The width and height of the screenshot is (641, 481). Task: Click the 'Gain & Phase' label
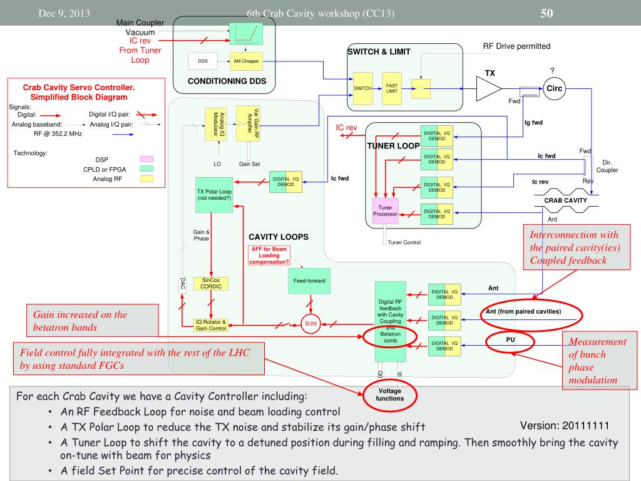point(201,235)
